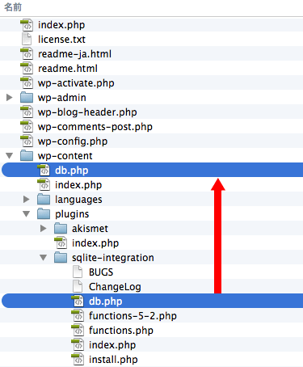Expand the akismet folder disclosure triangle
The image size is (303, 367).
pyautogui.click(x=44, y=228)
